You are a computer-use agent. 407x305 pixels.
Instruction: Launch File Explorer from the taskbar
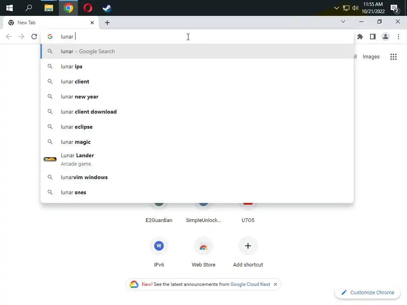(48, 8)
